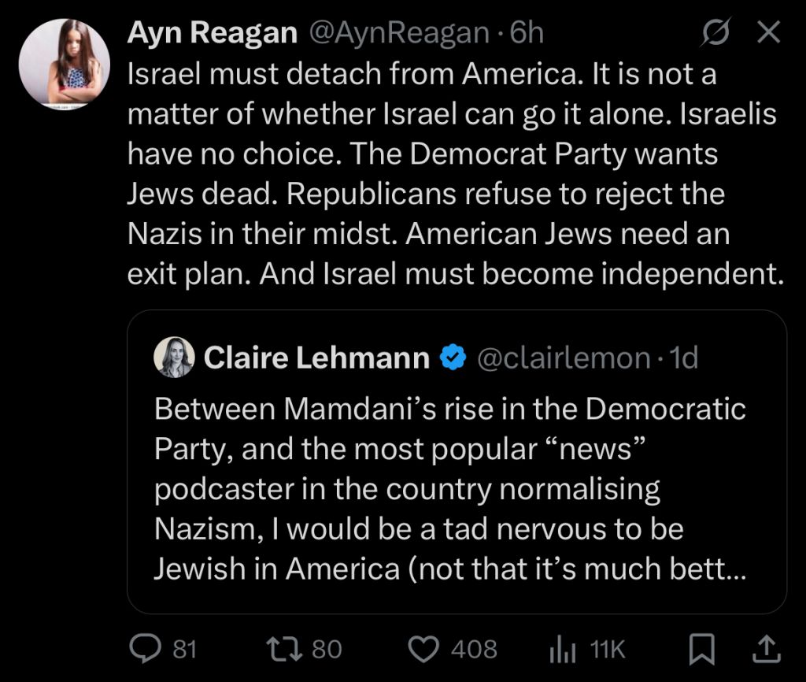Open Ayn Reagan's profile picture

[x=64, y=64]
